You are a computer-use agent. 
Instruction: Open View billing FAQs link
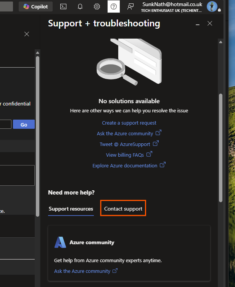[x=129, y=155]
